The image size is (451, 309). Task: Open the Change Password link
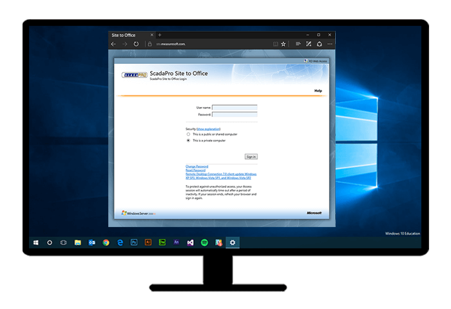pyautogui.click(x=197, y=166)
